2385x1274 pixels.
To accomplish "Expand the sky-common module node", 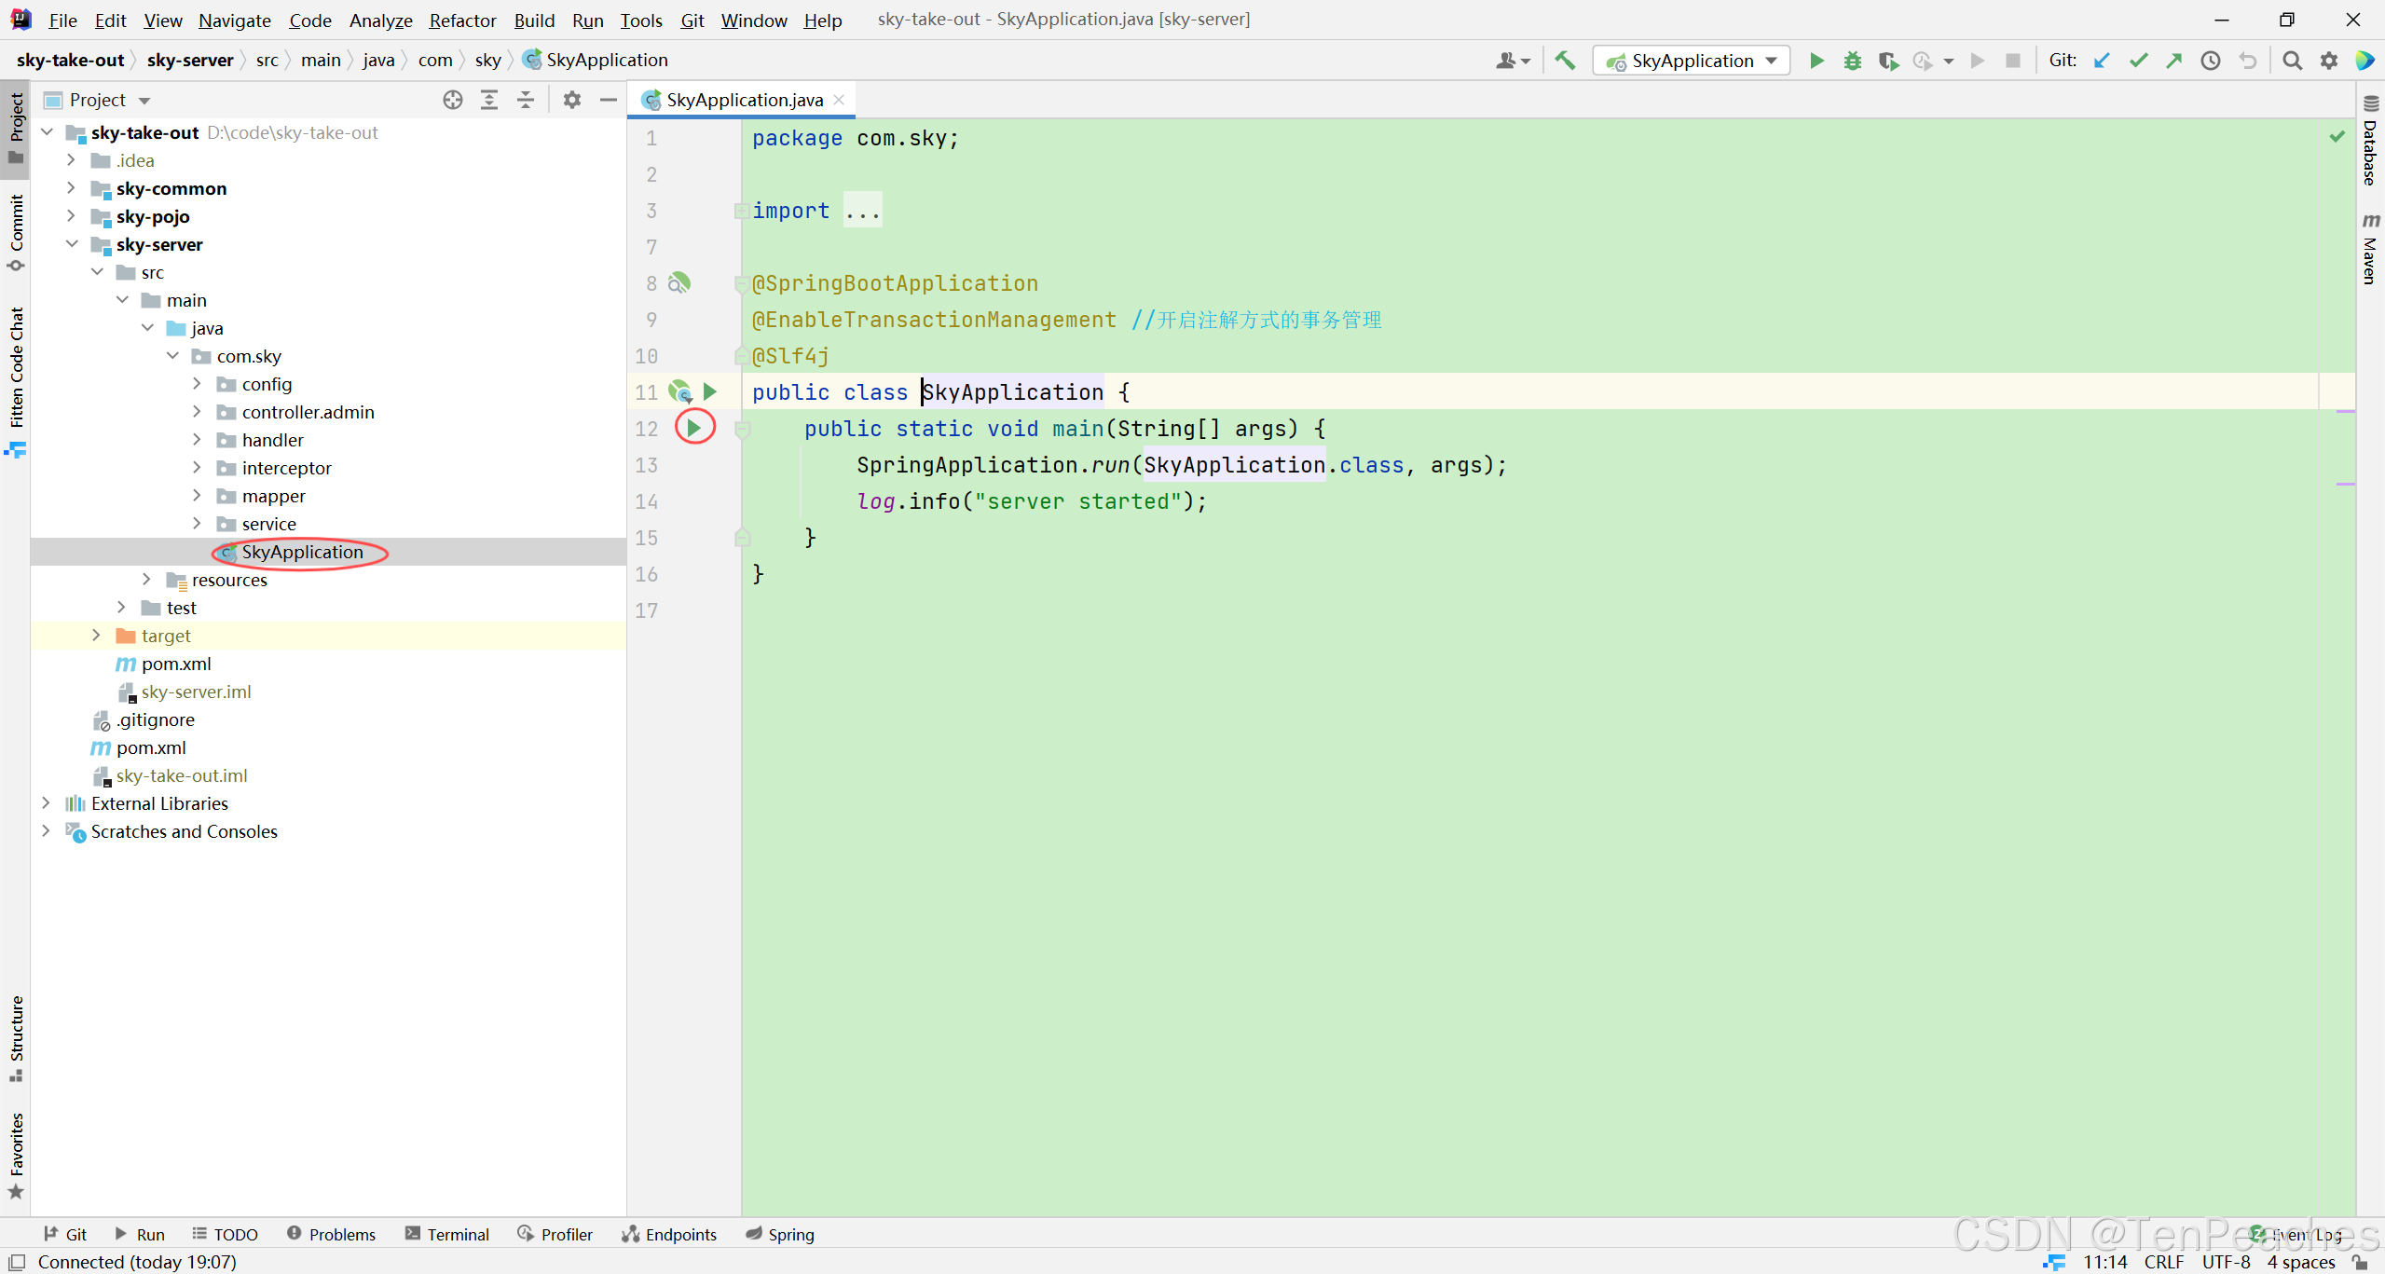I will (71, 188).
